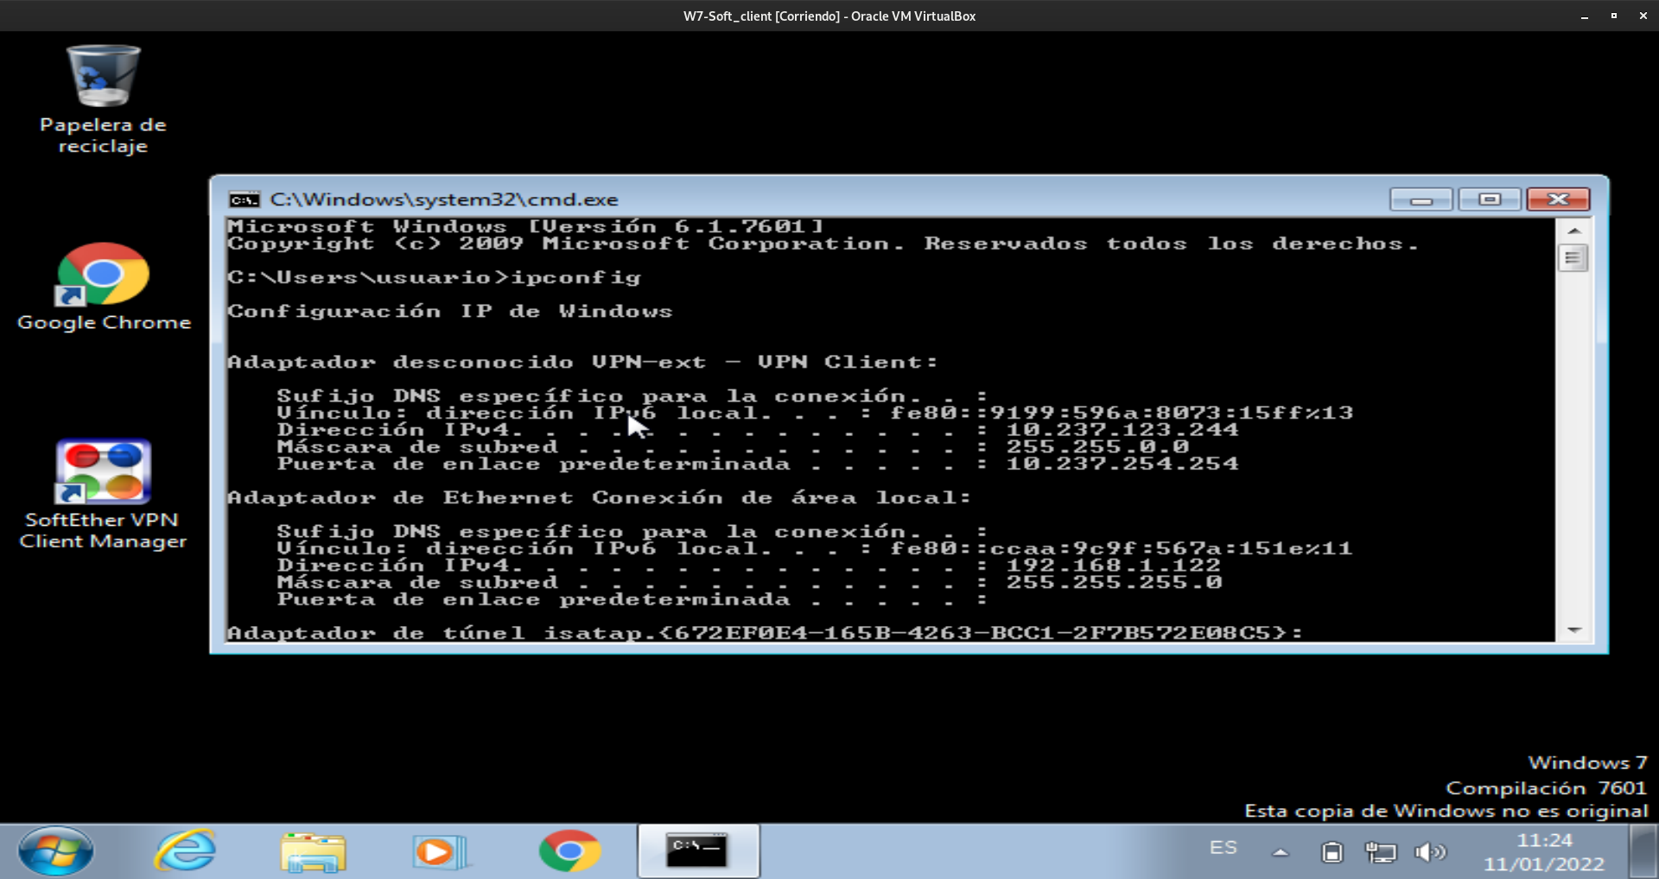Open the Start menu
Viewport: 1659px width, 879px height.
pos(54,851)
